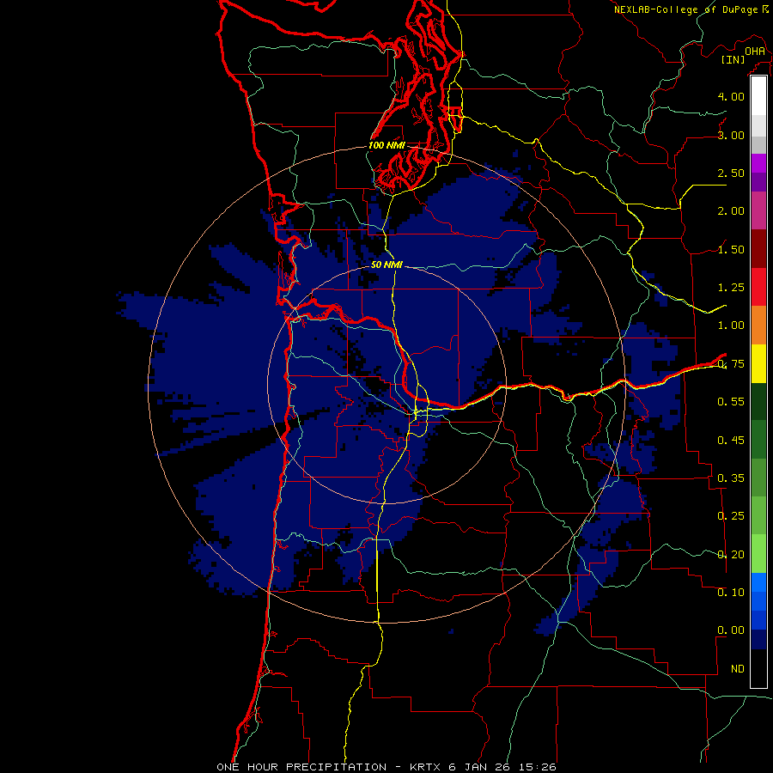Viewport: 773px width, 773px height.
Task: Click the "1.25" legend value
Action: click(731, 287)
